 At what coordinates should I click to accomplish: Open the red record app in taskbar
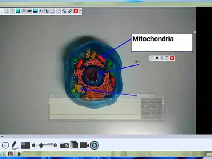click(x=11, y=154)
